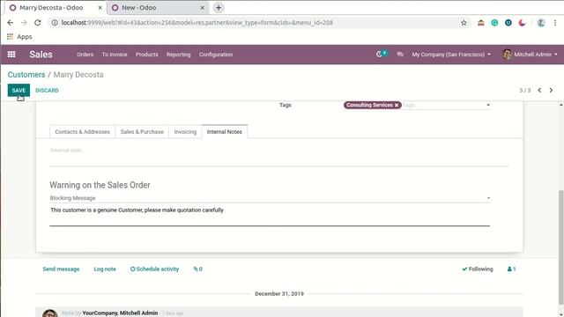Open the To Invoice menu
564x317 pixels.
pos(115,55)
